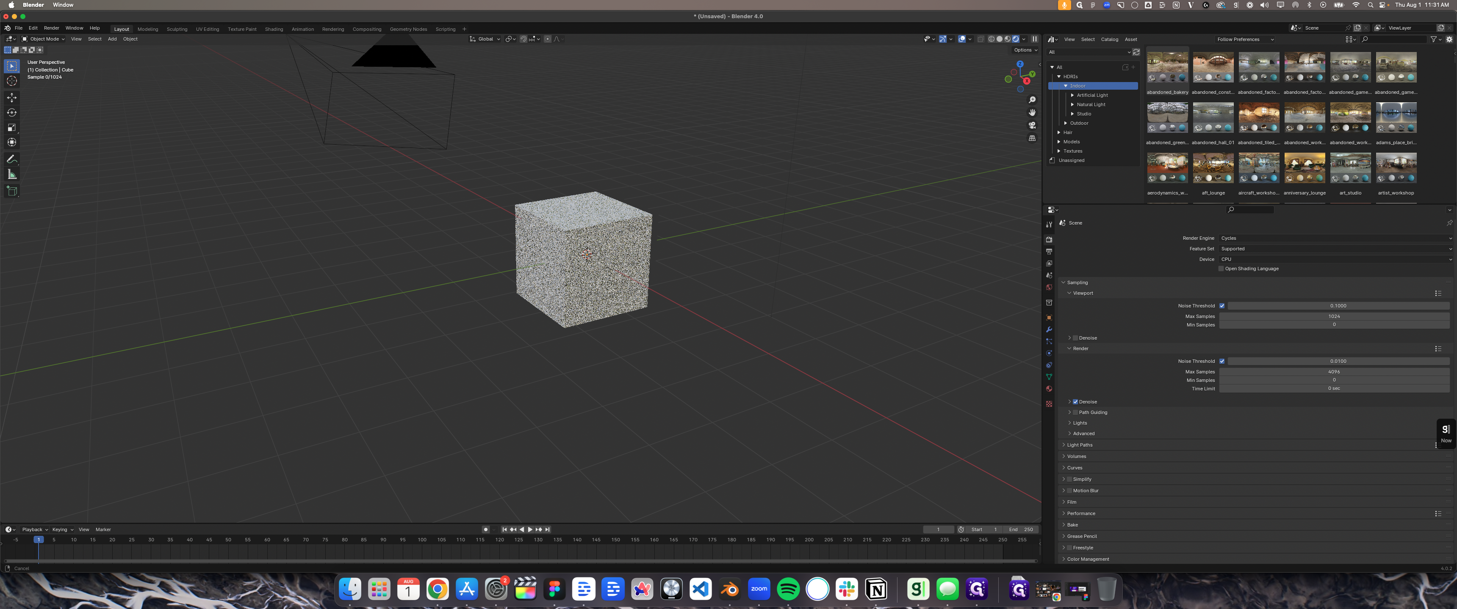Select the Select Box tool
The image size is (1457, 609).
point(12,66)
